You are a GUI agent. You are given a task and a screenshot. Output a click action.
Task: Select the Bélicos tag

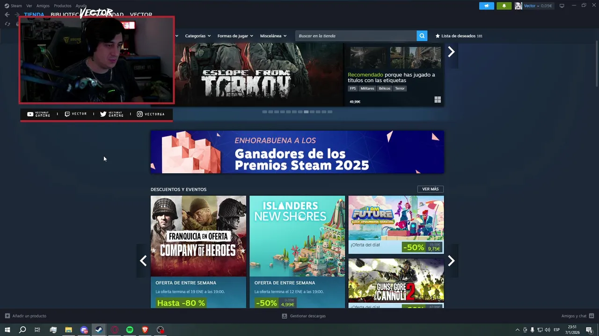(385, 88)
